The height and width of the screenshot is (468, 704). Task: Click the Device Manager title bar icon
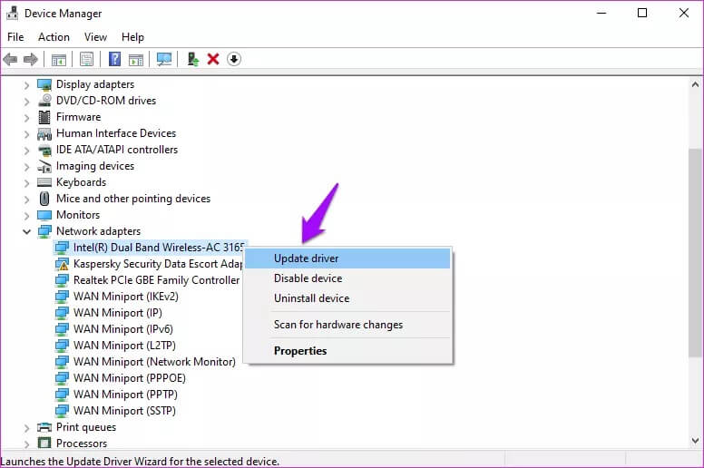pyautogui.click(x=12, y=14)
